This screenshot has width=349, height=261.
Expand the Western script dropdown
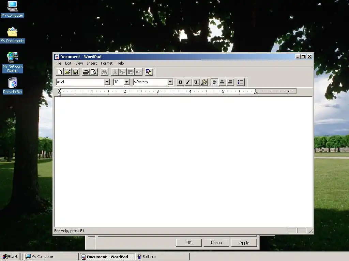coord(170,82)
